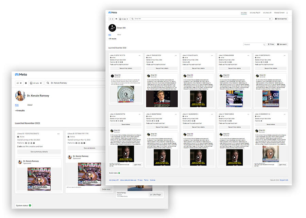Image resolution: width=306 pixels, height=218 pixels.
Task: Open the Cookies footer link
Action: (x=152, y=180)
